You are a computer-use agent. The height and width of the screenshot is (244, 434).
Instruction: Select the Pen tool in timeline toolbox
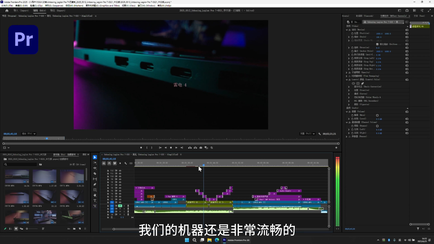pyautogui.click(x=95, y=184)
